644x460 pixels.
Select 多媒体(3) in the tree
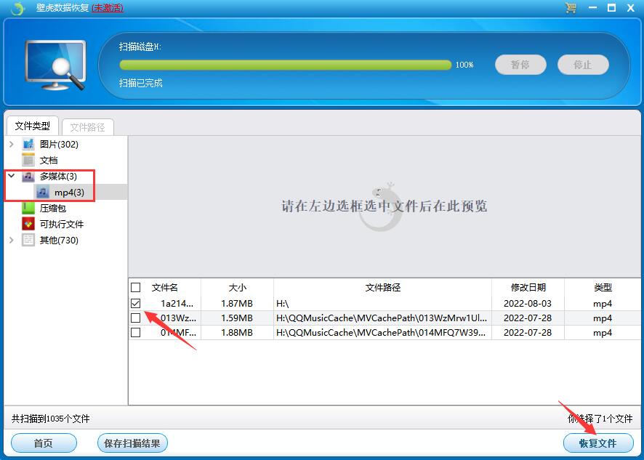pyautogui.click(x=58, y=176)
